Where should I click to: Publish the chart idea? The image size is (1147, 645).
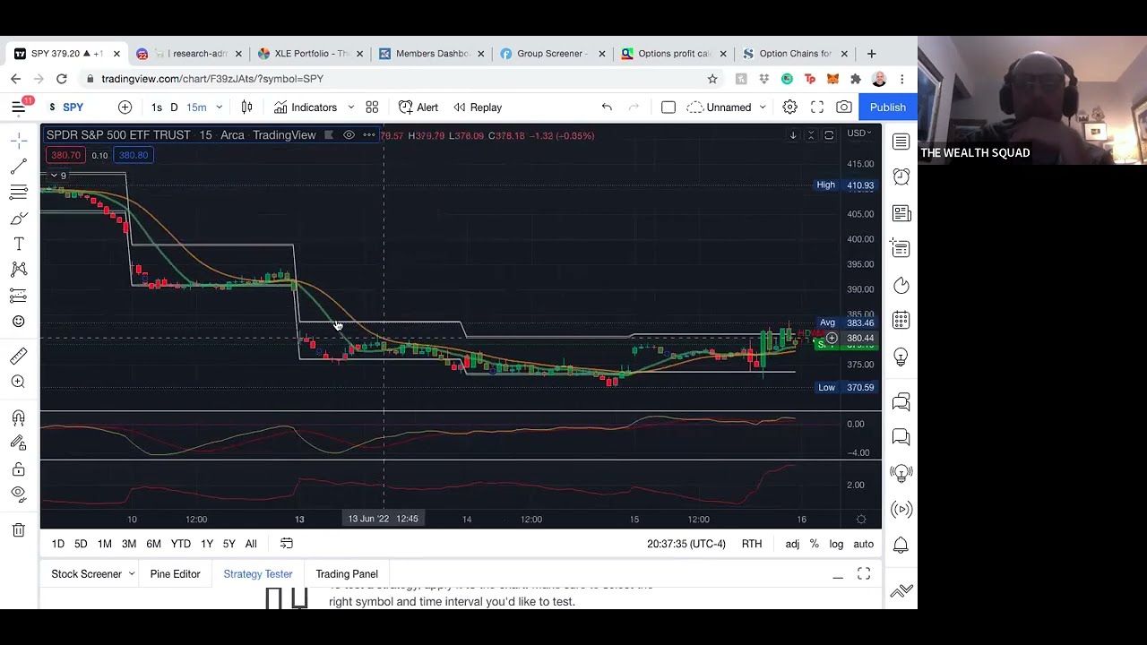888,107
